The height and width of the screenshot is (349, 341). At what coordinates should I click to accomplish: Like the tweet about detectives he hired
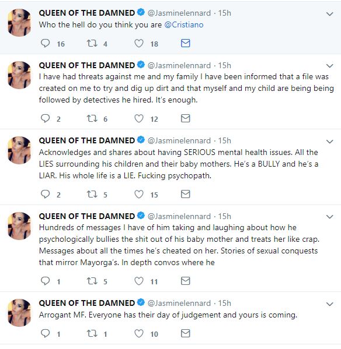pyautogui.click(x=139, y=118)
